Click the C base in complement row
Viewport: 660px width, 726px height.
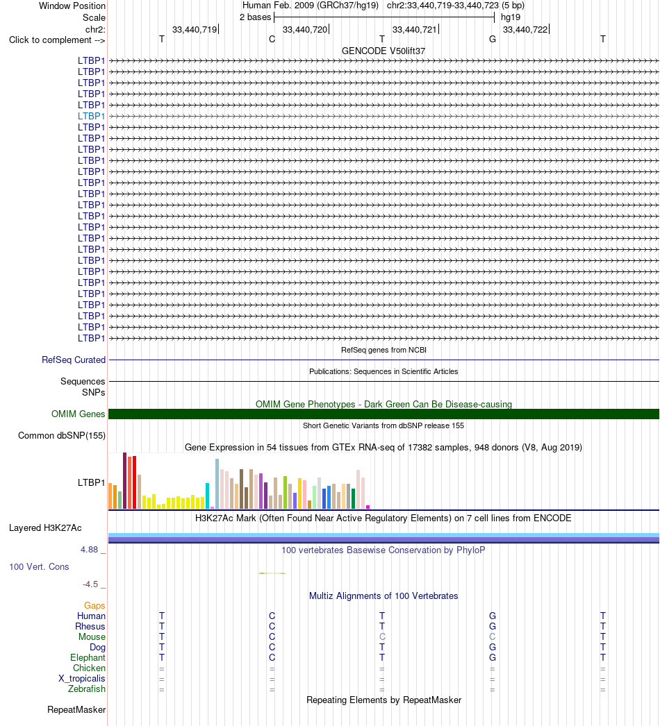point(272,40)
